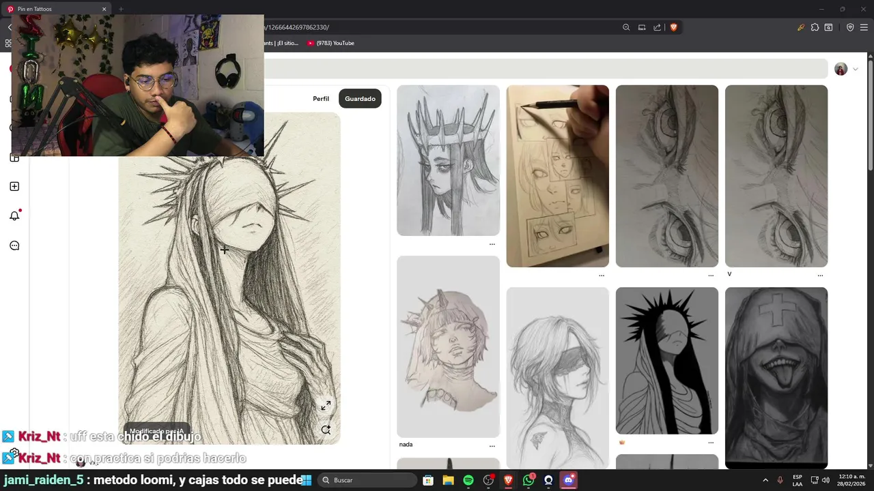Open options dots beside 'nada' pin
This screenshot has height=491, width=874.
pos(492,446)
